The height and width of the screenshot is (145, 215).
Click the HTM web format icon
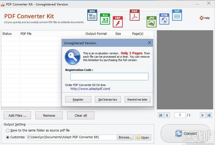click(x=164, y=19)
